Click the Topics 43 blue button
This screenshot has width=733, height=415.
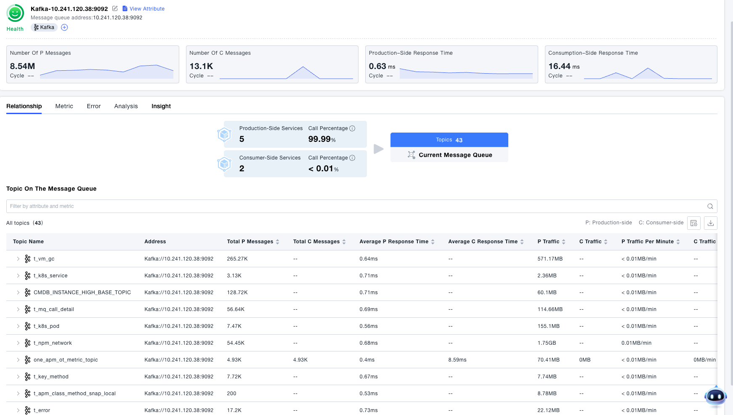(449, 140)
